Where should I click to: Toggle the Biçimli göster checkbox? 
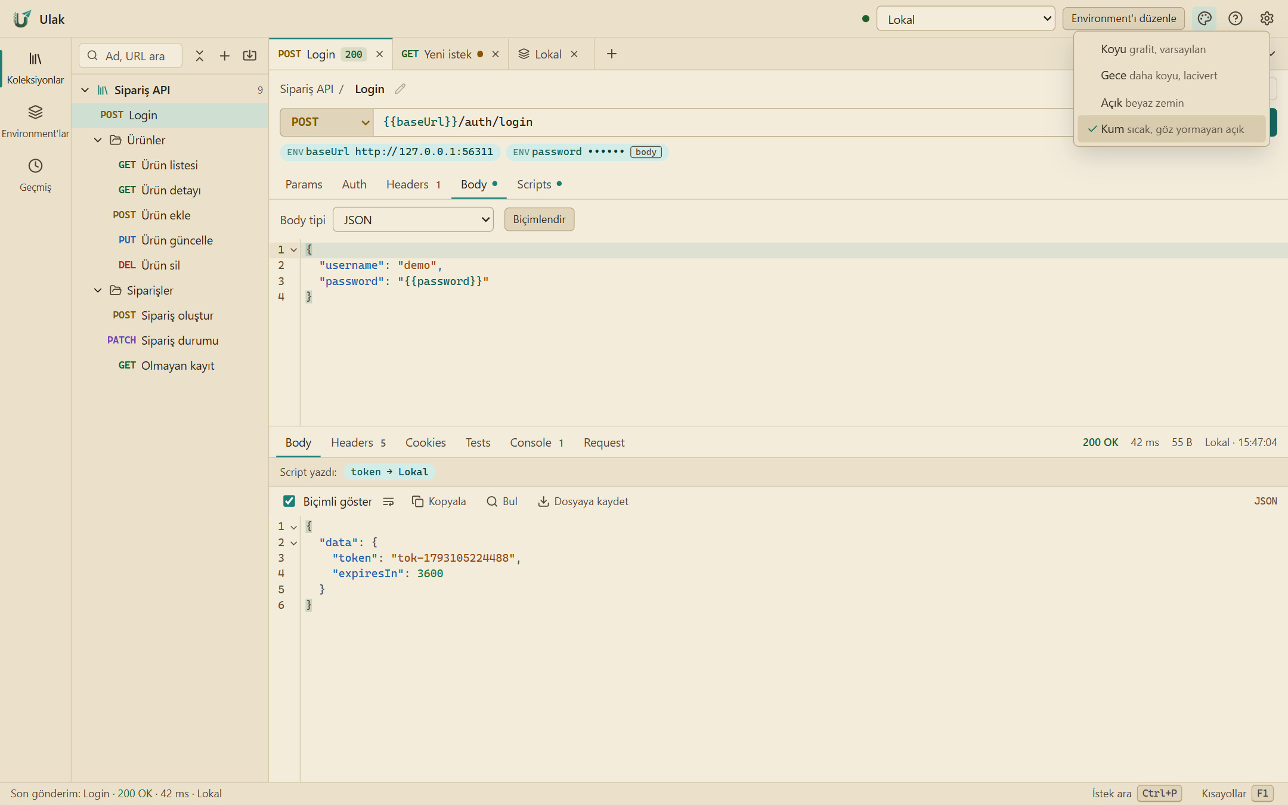coord(289,501)
